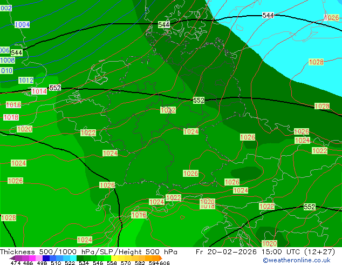Pick the bright yellow legend swatch at 558
Screen dimensions: 342x265
click(114, 258)
